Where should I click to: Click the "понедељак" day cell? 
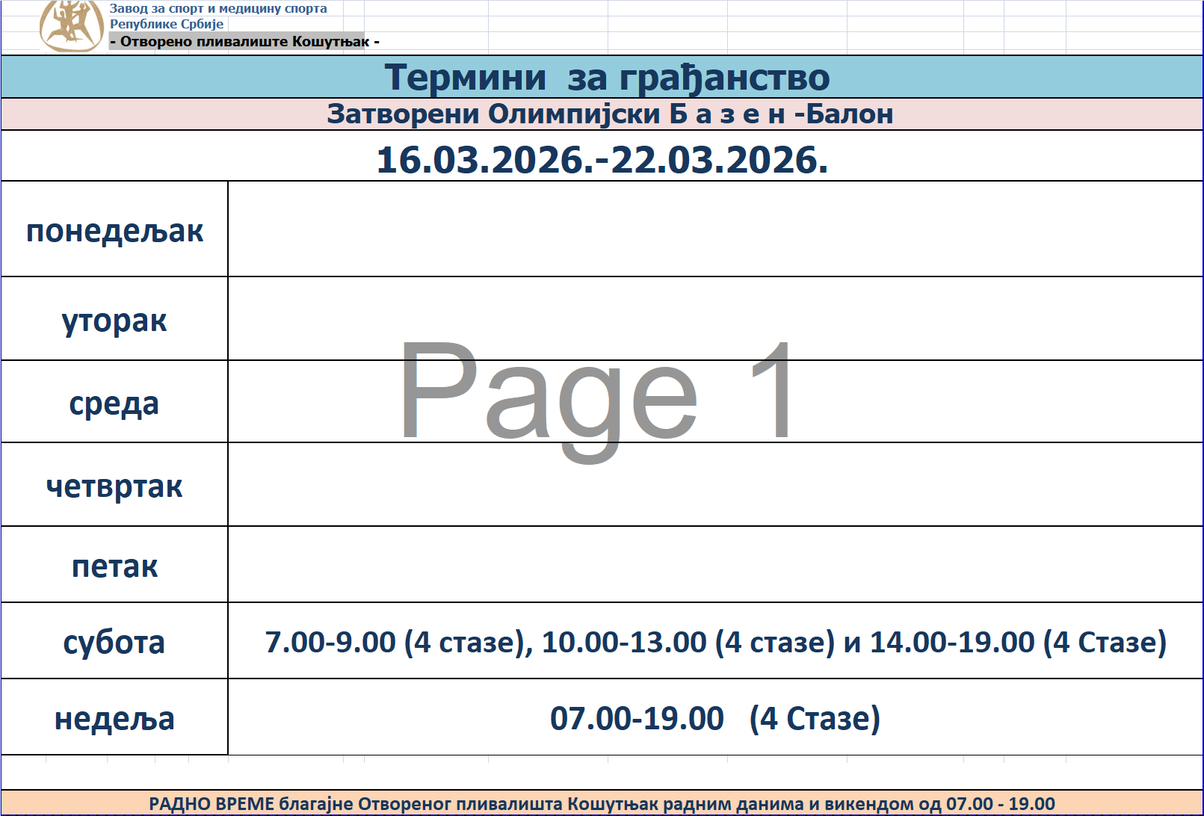(114, 230)
